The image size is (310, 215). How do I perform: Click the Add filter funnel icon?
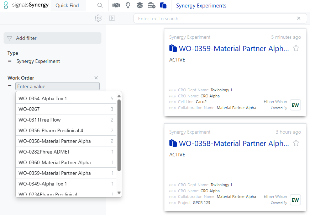point(10,38)
